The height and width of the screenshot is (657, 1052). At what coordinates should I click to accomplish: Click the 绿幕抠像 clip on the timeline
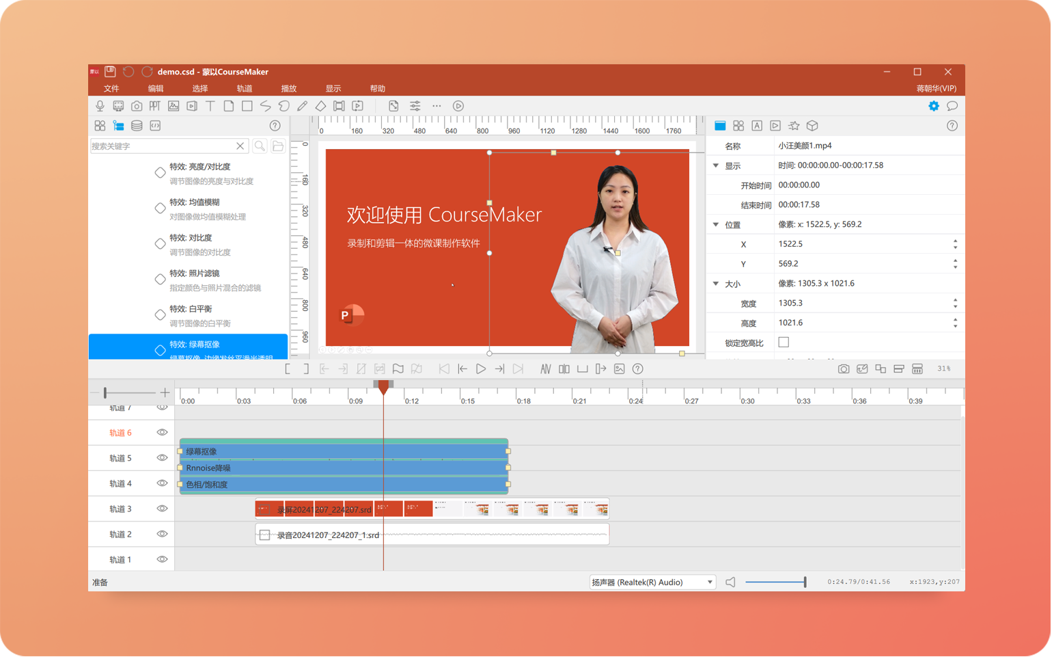343,452
